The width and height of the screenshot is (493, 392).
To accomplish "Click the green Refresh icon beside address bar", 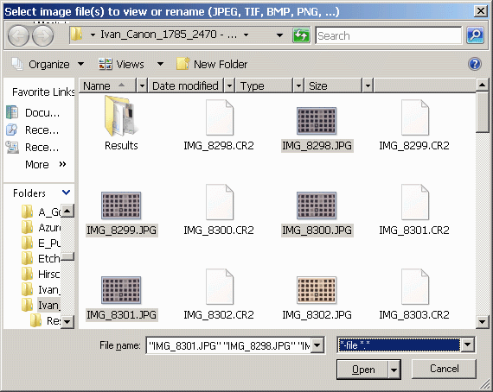I will 301,35.
